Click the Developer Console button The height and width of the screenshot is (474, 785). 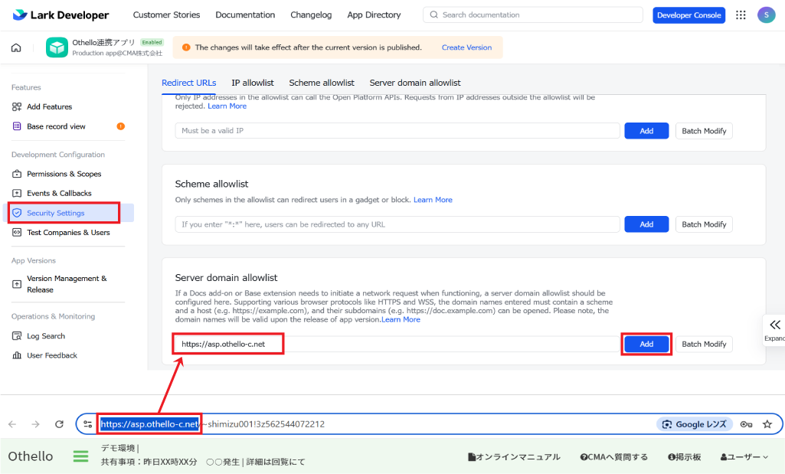pos(689,15)
